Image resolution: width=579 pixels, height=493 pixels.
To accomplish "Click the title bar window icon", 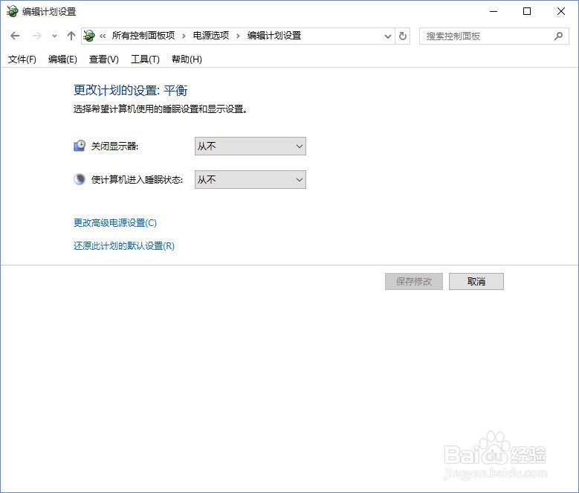I will point(12,11).
